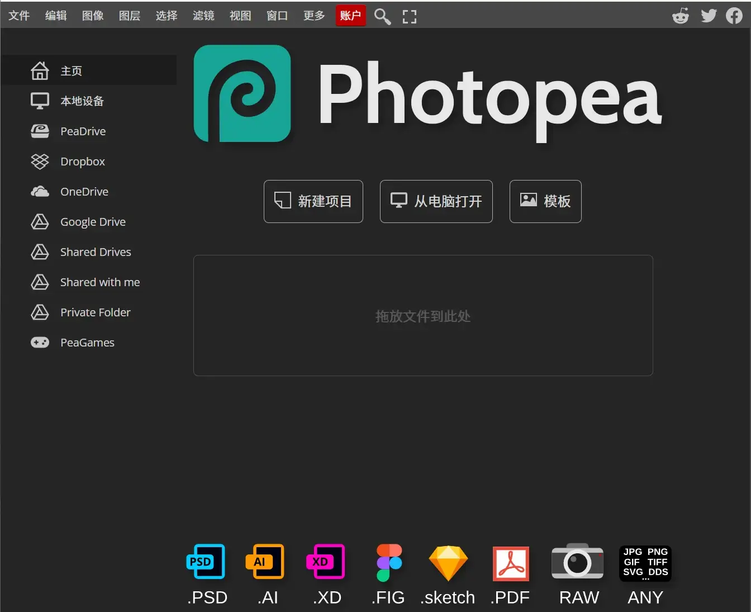751x612 pixels.
Task: Click the .FIG label text
Action: (x=388, y=597)
